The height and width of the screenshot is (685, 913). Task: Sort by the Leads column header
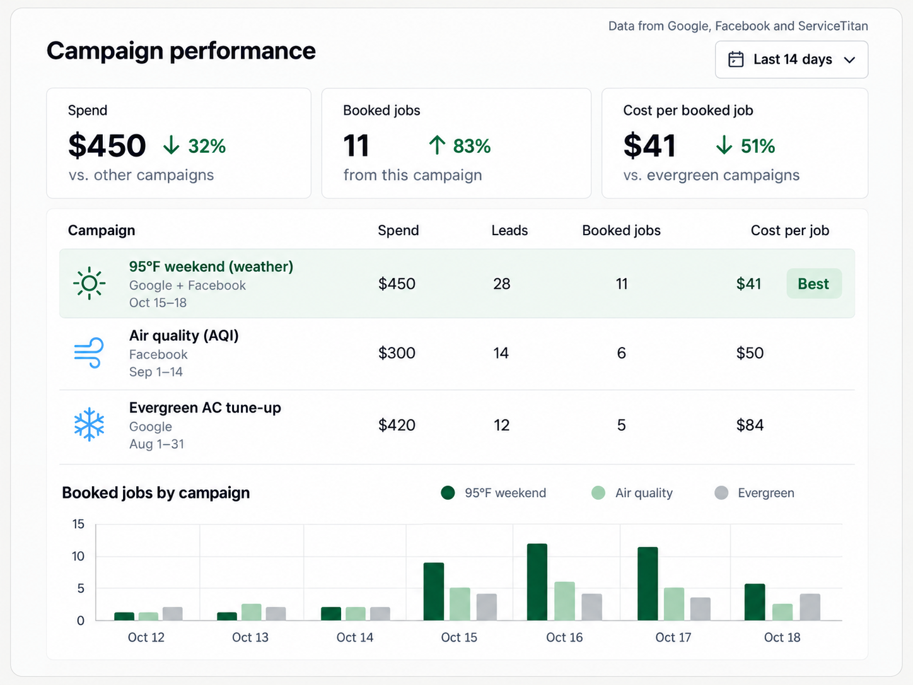point(509,230)
